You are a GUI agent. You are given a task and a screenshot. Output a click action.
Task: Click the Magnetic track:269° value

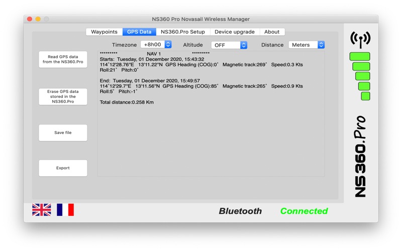[x=245, y=65]
